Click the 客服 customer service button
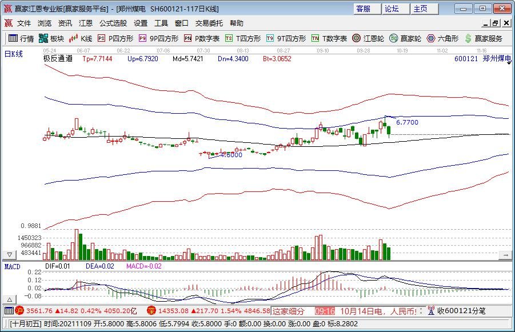Image resolution: width=515 pixels, height=332 pixels. [x=364, y=9]
